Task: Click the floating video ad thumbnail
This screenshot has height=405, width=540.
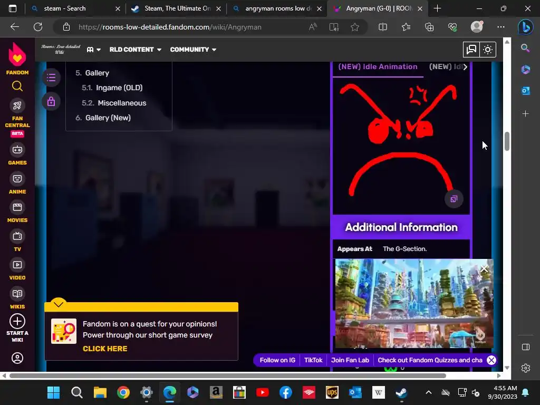Action: click(x=414, y=303)
